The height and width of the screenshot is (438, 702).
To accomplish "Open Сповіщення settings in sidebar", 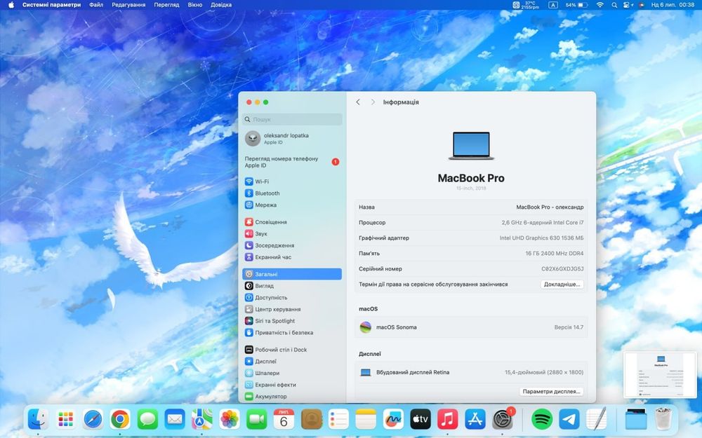I will 292,221.
